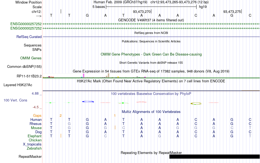260x163 pixels.
Task: Open the Multiz Alignments of 100 Vertebrates title
Action: pyautogui.click(x=151, y=112)
